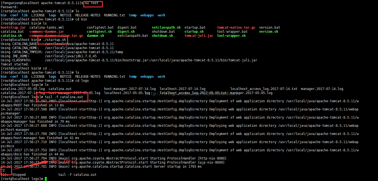Click the 'Password:' prompt line

pyautogui.click(x=9, y=7)
